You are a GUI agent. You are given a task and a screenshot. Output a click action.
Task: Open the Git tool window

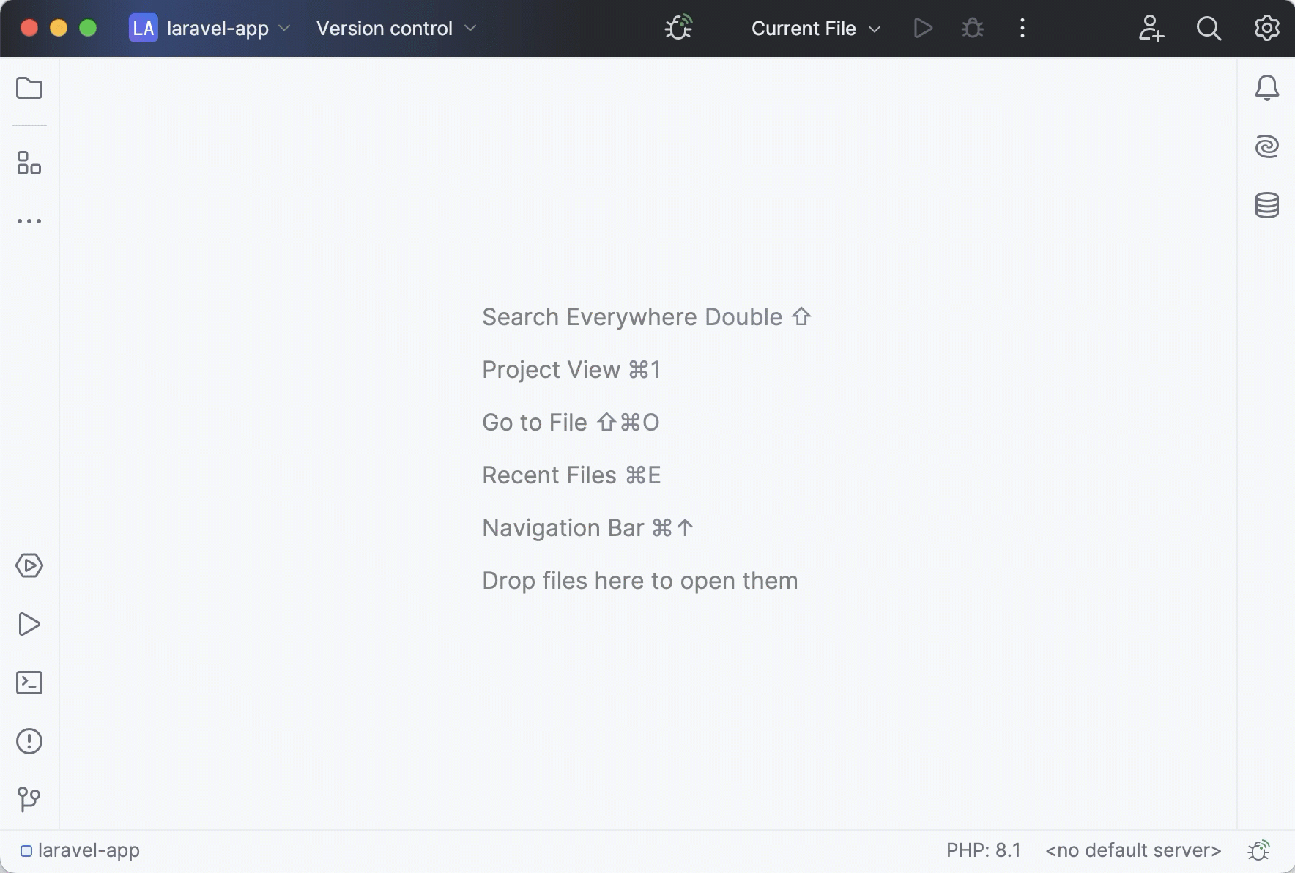point(29,799)
